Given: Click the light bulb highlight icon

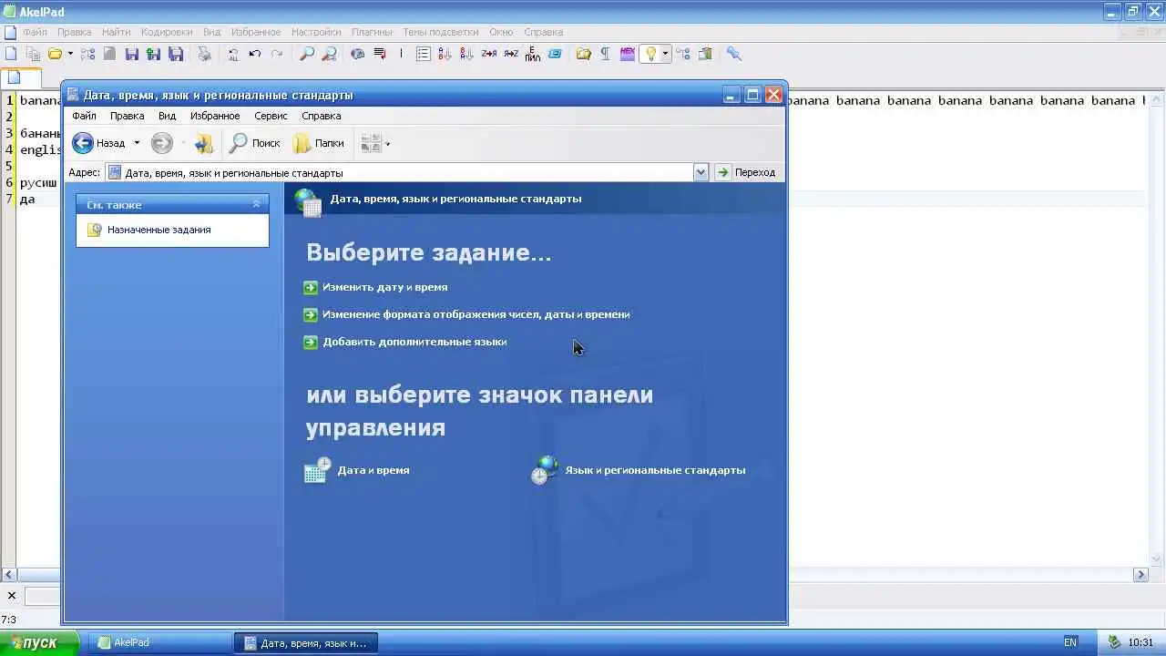Looking at the screenshot, I should click(650, 54).
